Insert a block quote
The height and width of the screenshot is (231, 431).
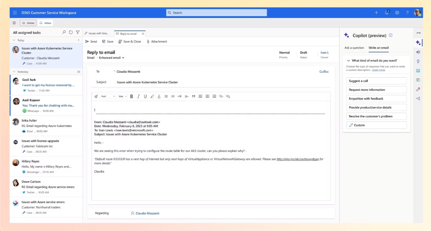pos(193,96)
